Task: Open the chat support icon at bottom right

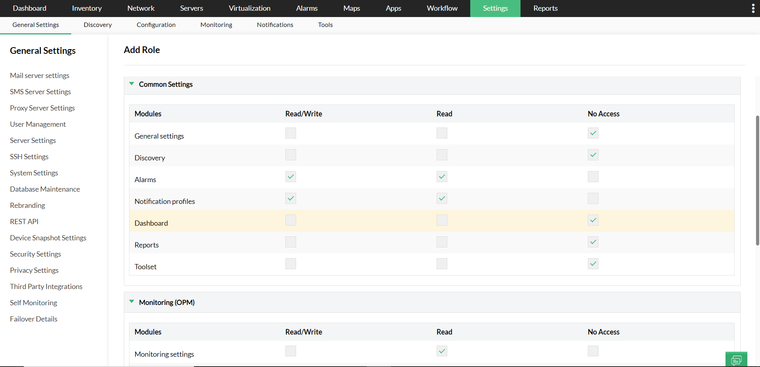Action: coord(737,359)
